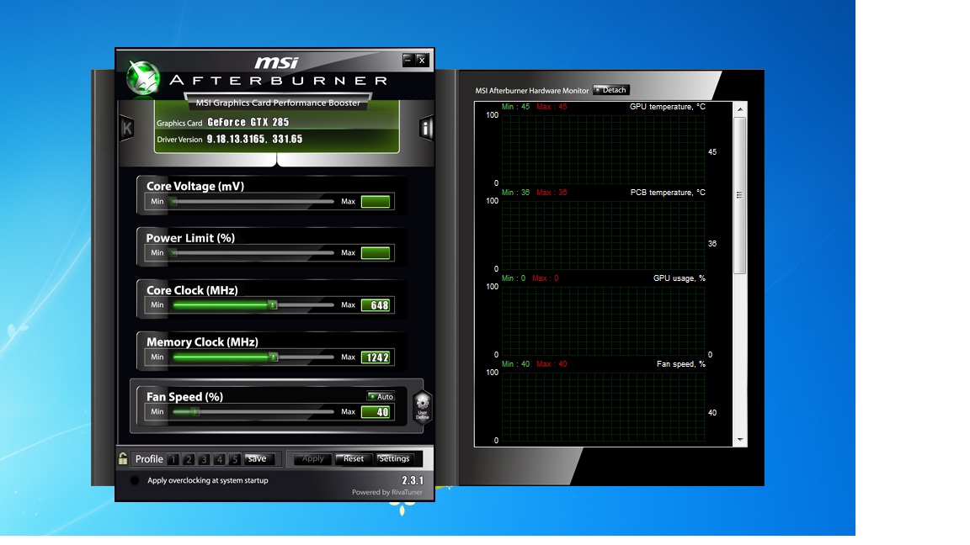Click the Apply button
Viewport: 970px width, 545px height.
[312, 459]
